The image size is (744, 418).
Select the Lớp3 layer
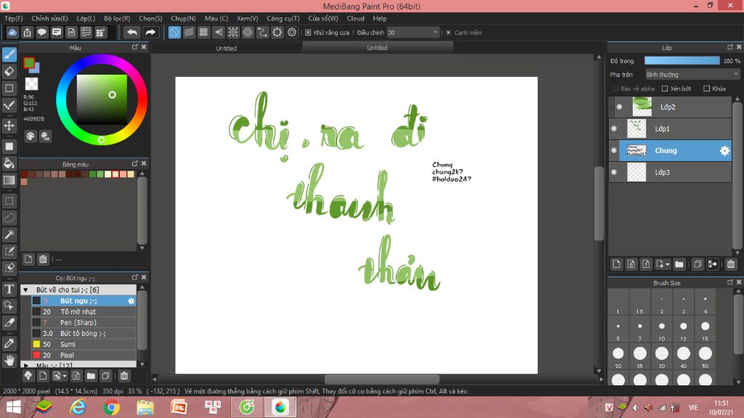(x=670, y=172)
